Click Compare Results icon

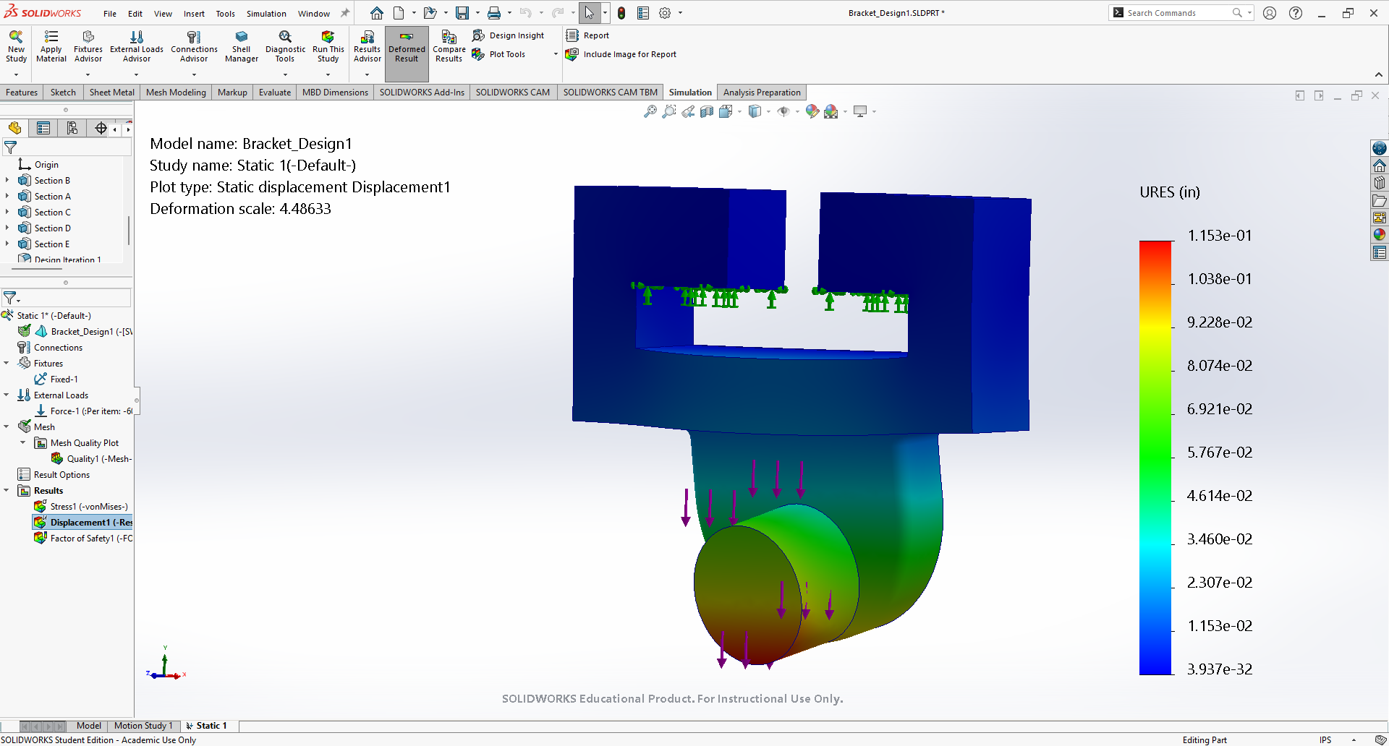pos(449,47)
